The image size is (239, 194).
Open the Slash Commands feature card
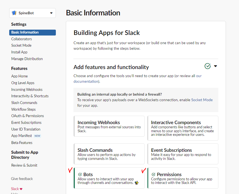coord(109,154)
